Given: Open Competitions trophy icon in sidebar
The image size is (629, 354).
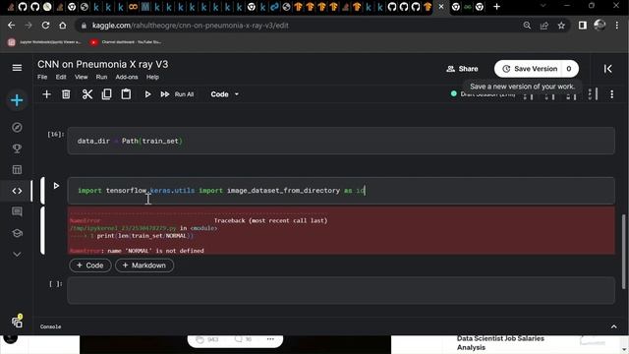Looking at the screenshot, I should click(17, 148).
